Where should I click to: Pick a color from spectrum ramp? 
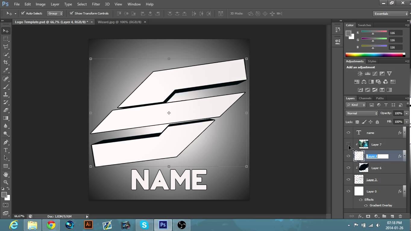(x=374, y=55)
